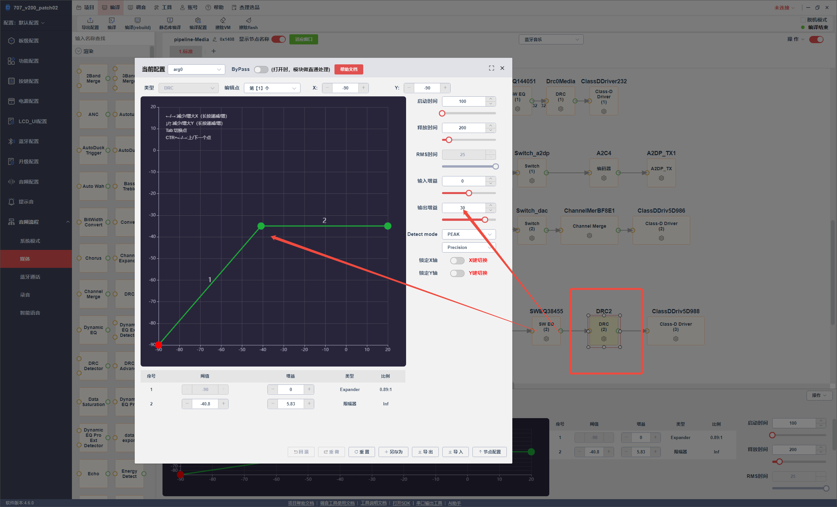This screenshot has width=837, height=507.
Task: Click the 释放时间 slider handle
Action: (x=449, y=140)
